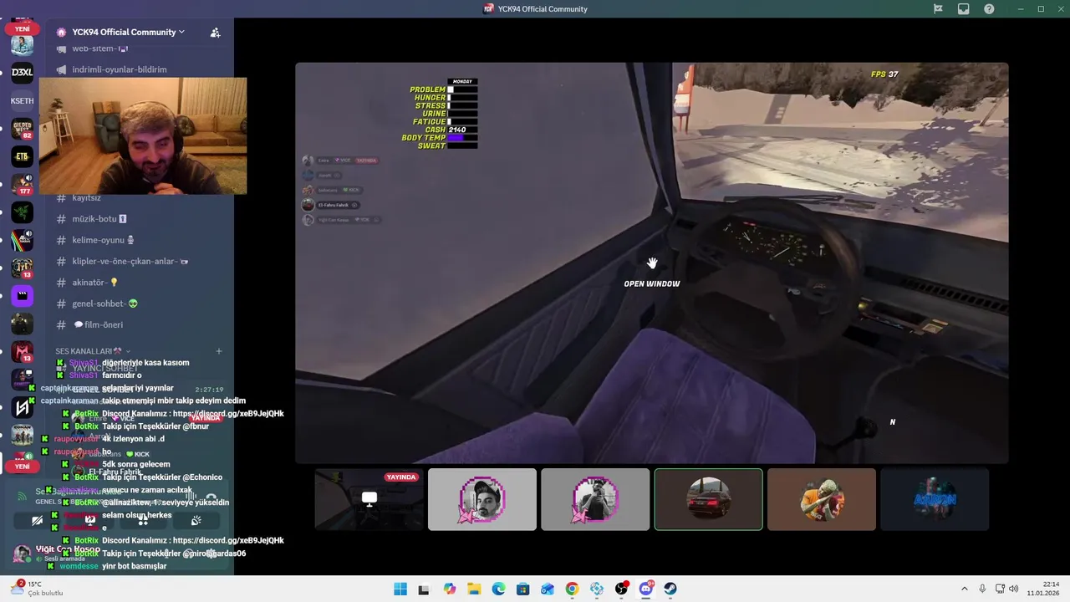Viewport: 1070px width, 602px height.
Task: Show hidden system tray icons
Action: [x=964, y=589]
